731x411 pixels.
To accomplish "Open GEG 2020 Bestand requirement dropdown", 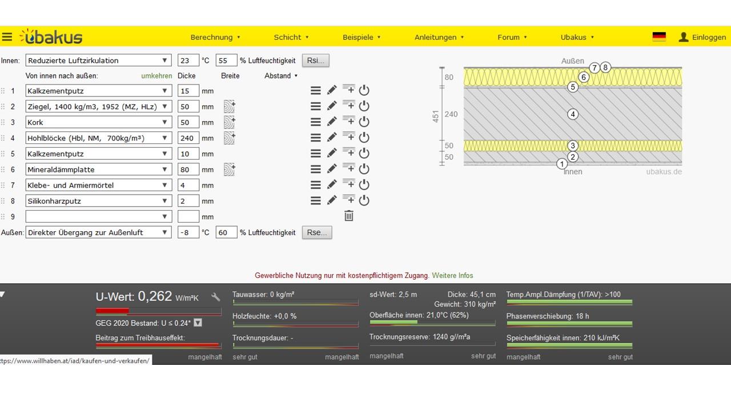I will click(198, 323).
